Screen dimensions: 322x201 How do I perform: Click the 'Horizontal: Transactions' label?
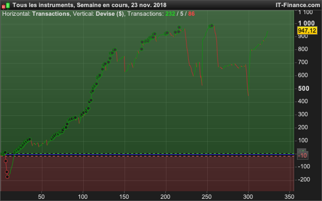pos(36,14)
